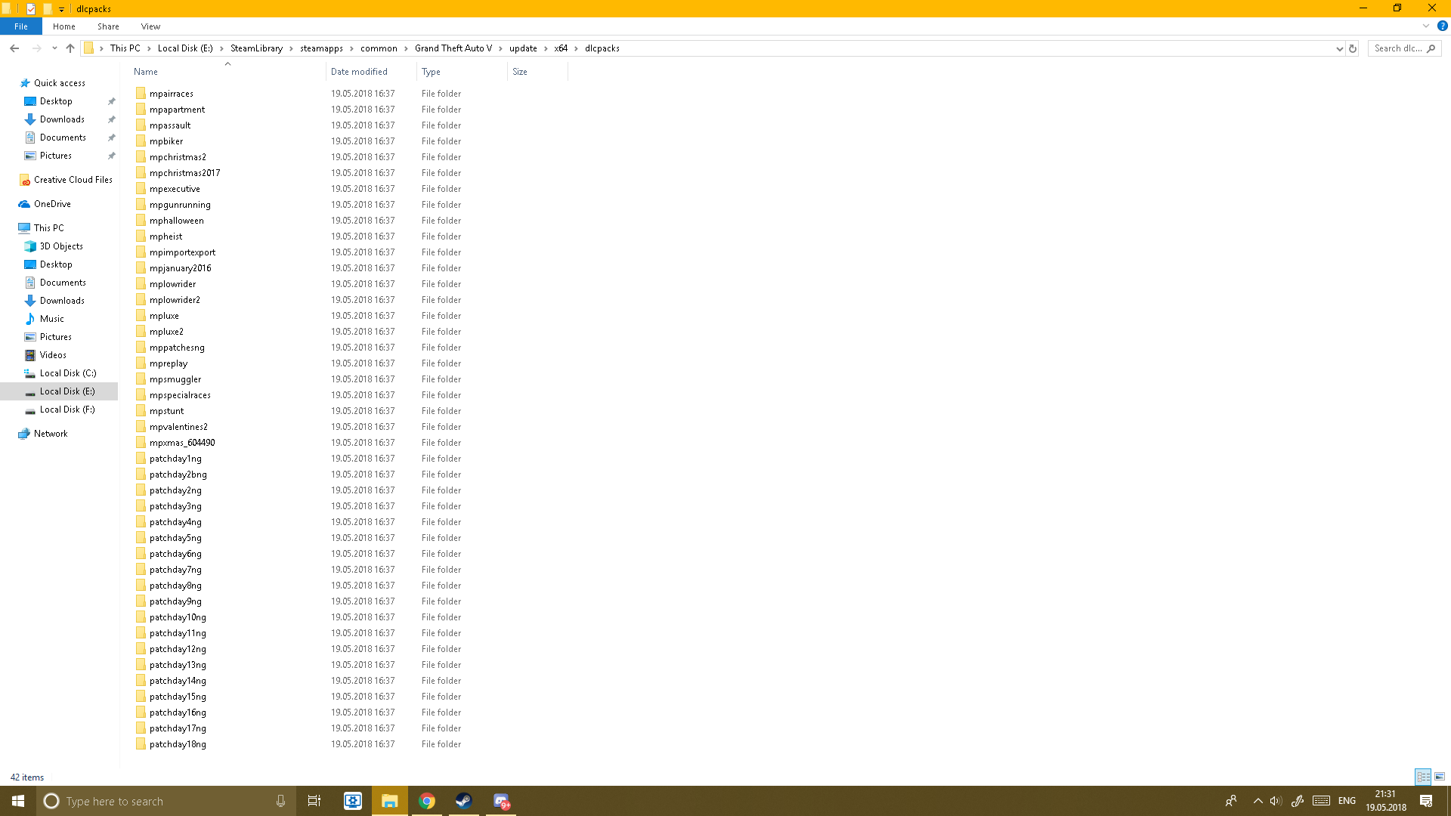
Task: Expand the ribbon chevron
Action: click(1426, 26)
